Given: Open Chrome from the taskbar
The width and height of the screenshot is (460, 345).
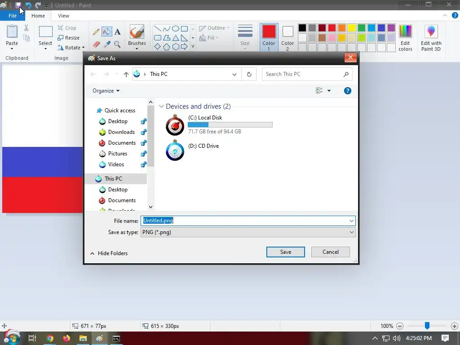Looking at the screenshot, I should [50, 339].
